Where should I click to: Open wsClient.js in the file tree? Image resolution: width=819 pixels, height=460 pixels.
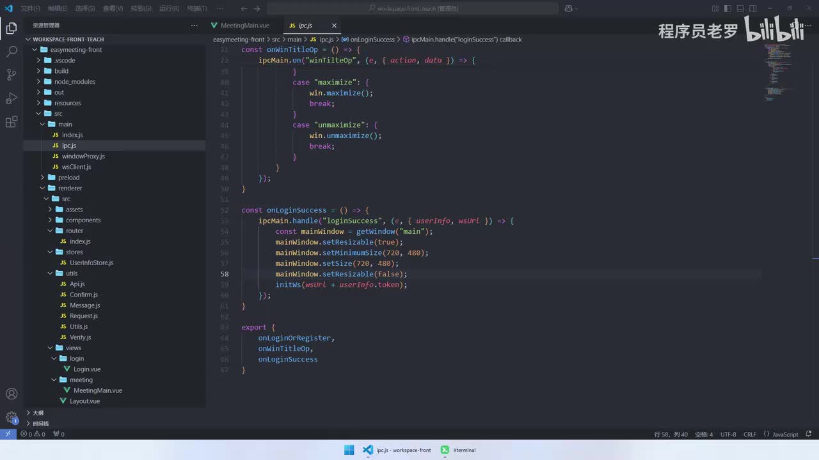point(76,167)
